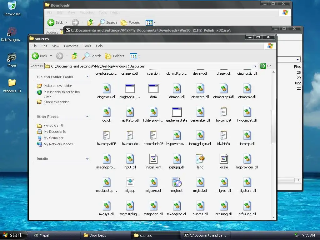Go up one folder level in sources window
Image resolution: width=320 pixels, height=240 pixels.
74,56
